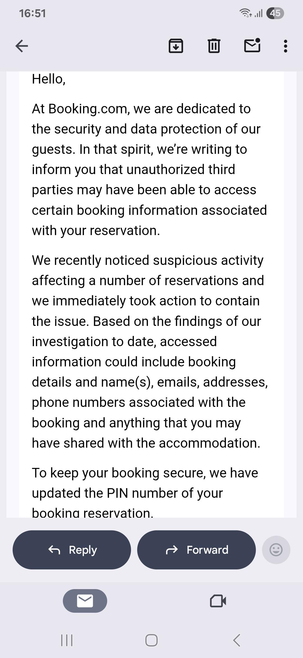Open the Meet video tab
The width and height of the screenshot is (303, 658).
218,601
